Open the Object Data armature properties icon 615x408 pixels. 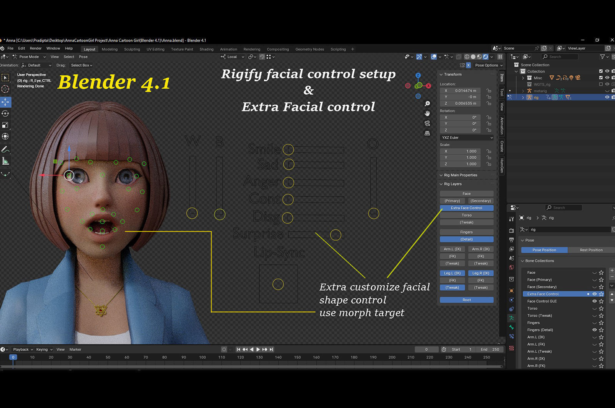click(x=511, y=318)
